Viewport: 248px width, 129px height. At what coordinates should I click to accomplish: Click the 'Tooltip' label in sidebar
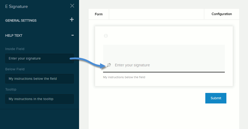11,90
